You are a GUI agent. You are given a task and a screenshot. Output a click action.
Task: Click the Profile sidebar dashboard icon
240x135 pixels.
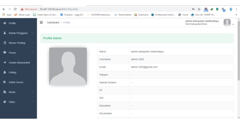coord(5,23)
